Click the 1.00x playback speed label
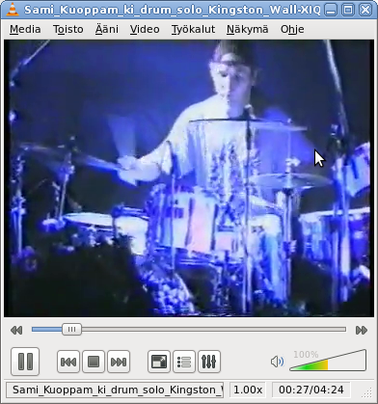Screen dimensions: 378x404 (248, 390)
